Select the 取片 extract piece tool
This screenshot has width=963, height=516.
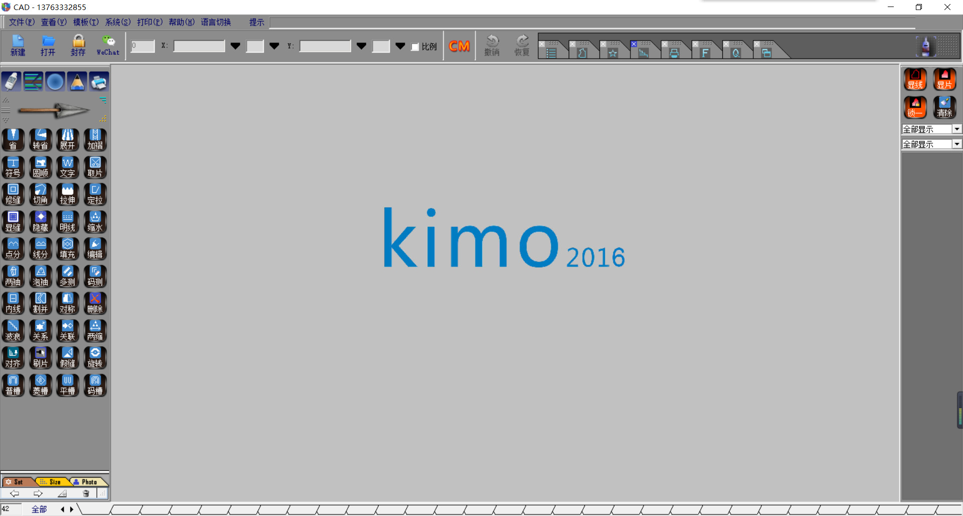click(x=95, y=167)
